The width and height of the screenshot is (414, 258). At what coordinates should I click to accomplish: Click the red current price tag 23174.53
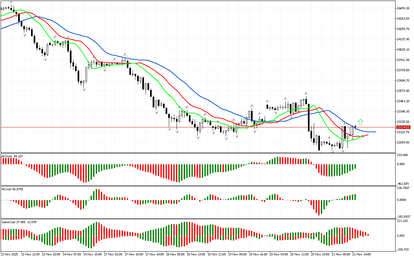(403, 127)
